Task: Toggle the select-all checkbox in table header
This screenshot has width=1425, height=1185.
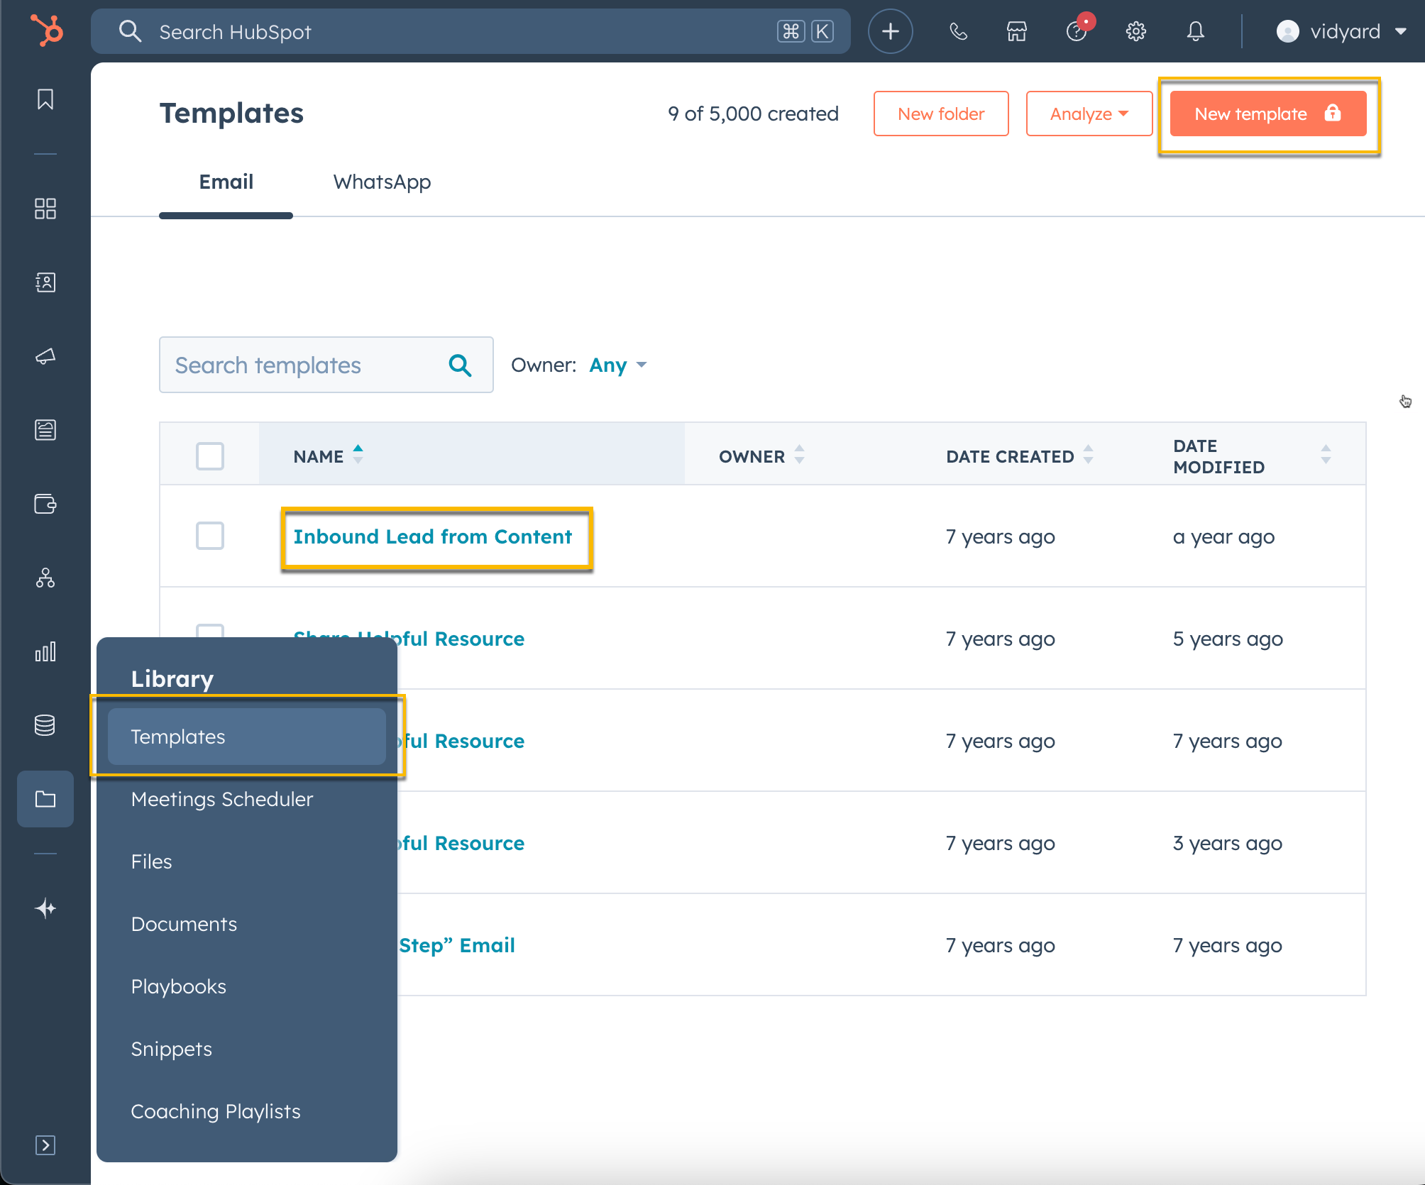Action: 210,456
